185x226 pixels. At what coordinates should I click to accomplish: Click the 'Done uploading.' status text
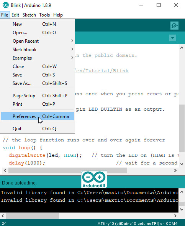(x=19, y=183)
